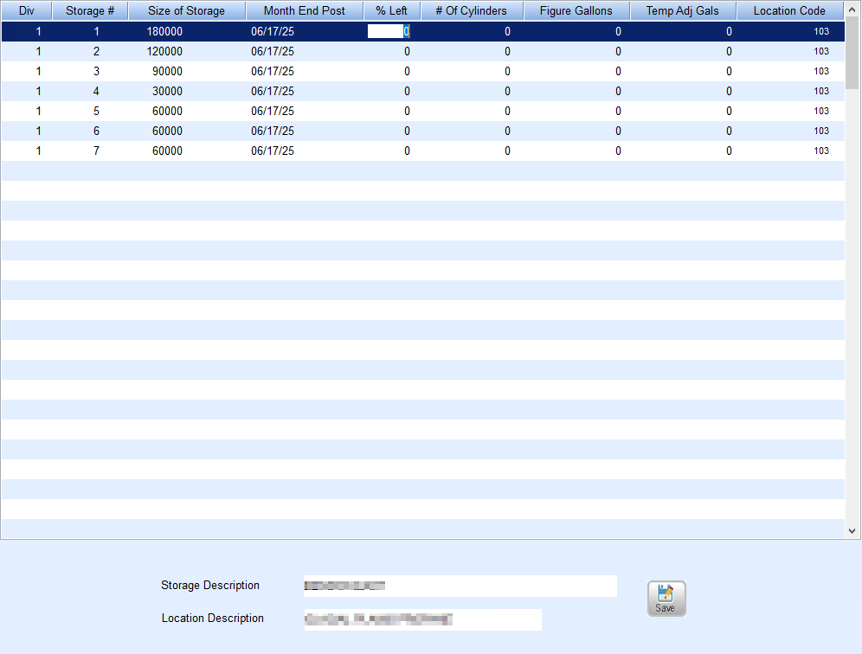This screenshot has height=654, width=862.
Task: Click the scrollbar down arrow
Action: [852, 530]
